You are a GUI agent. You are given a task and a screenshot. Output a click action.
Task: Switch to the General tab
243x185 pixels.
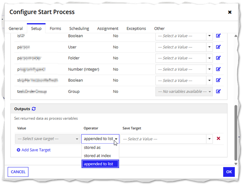(x=16, y=29)
